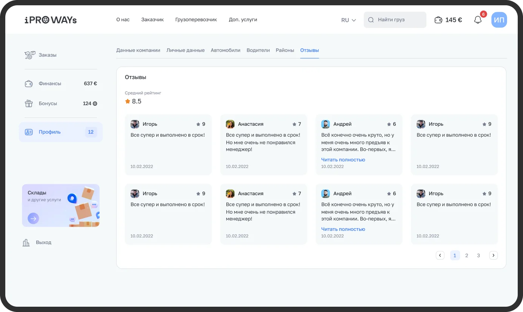Click the Выход logout icon

[26, 242]
